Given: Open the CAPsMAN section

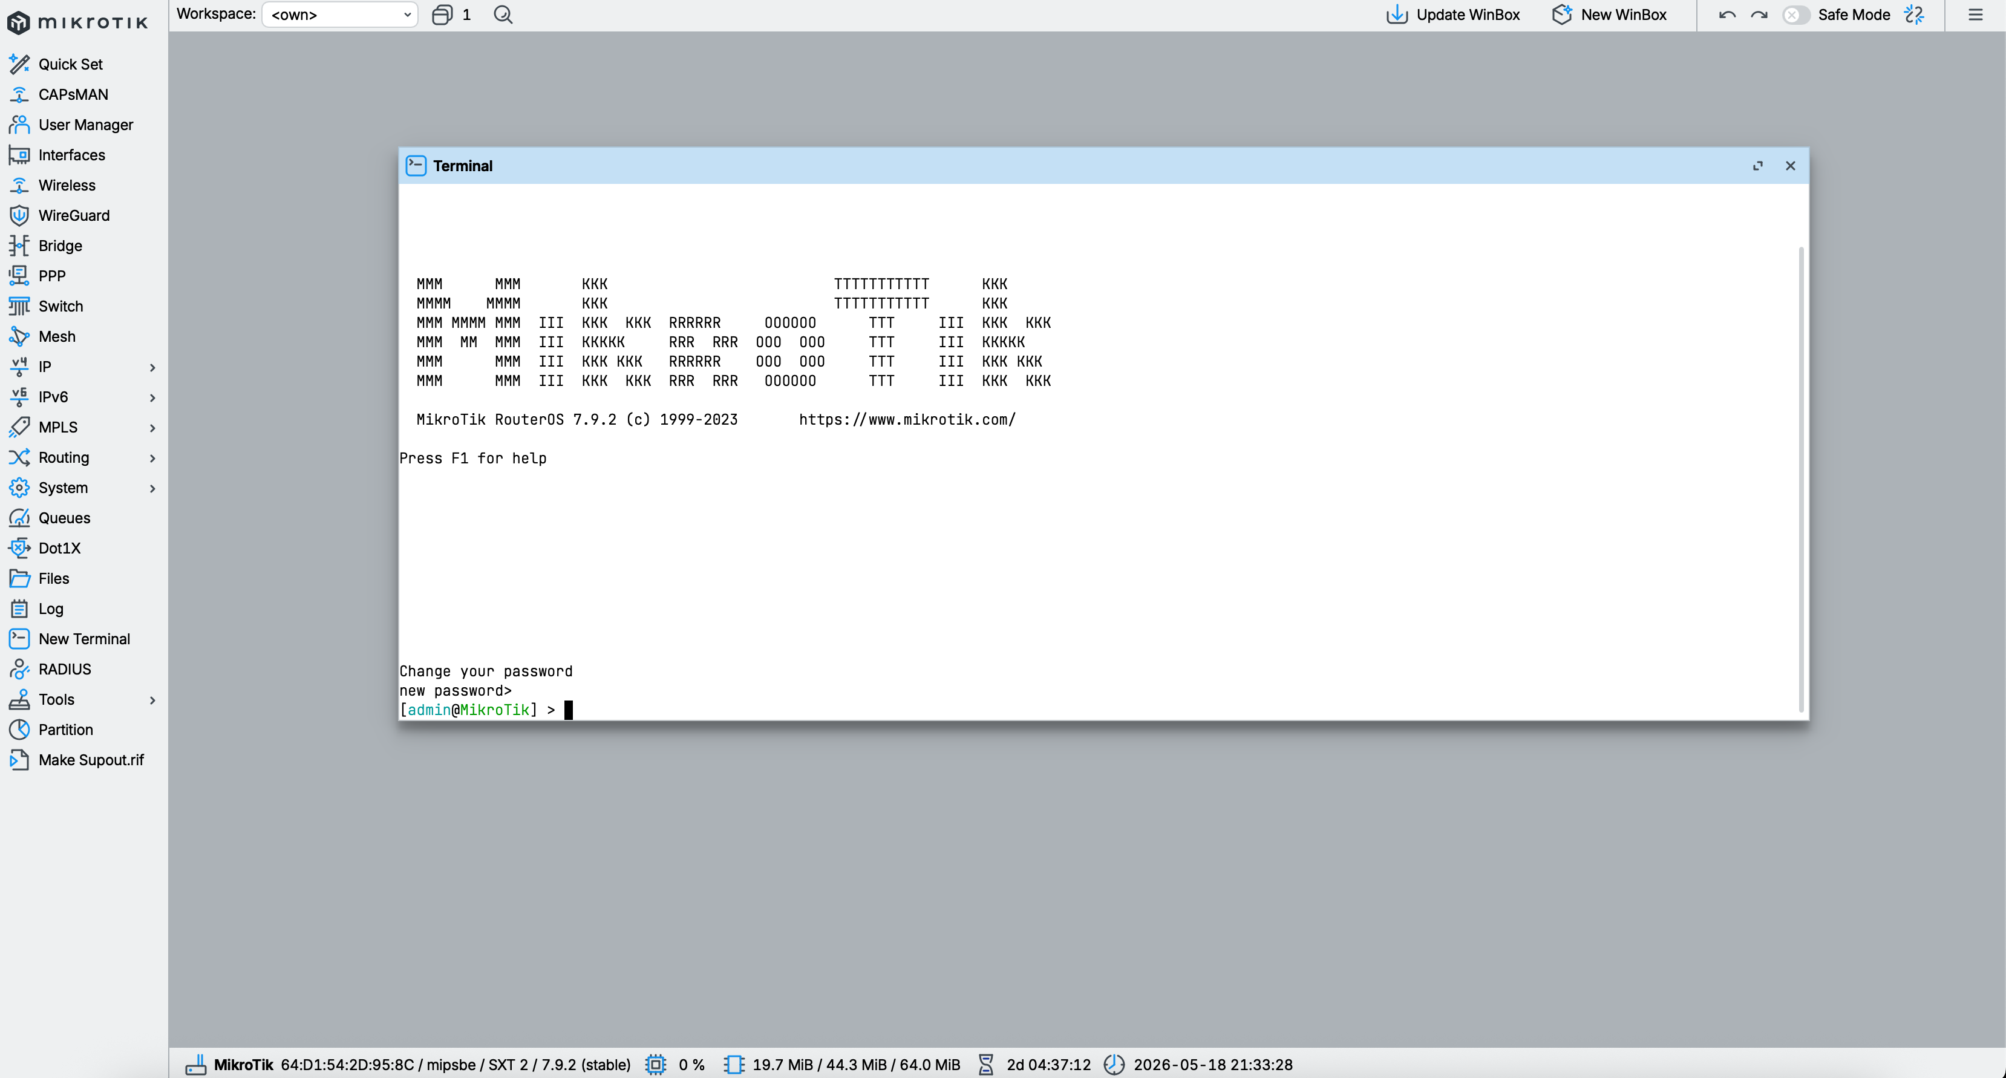Looking at the screenshot, I should tap(73, 94).
